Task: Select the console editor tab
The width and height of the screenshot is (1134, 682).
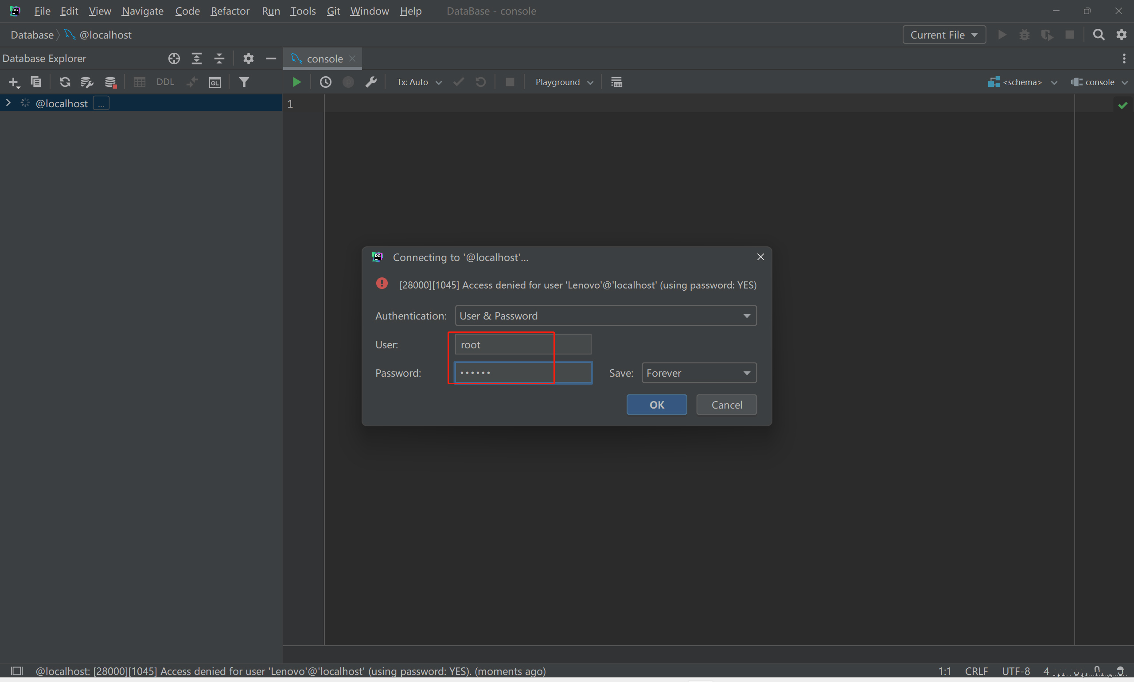Action: 324,59
